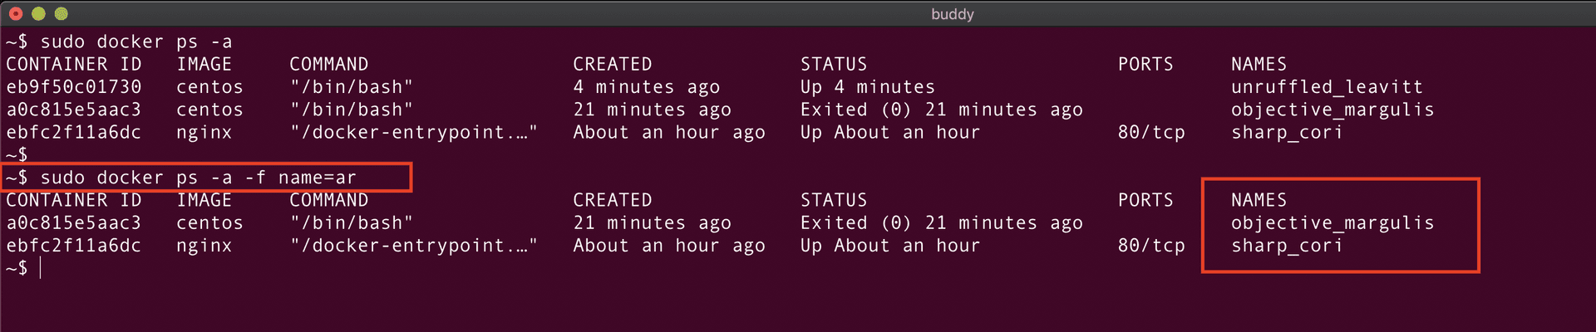This screenshot has width=1596, height=332.
Task: Click the NAMES header inside the red box
Action: (x=1259, y=200)
